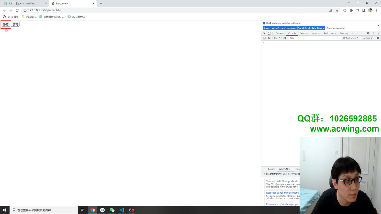Bookmark this tab with star icon
The width and height of the screenshot is (381, 214).
pos(337,10)
